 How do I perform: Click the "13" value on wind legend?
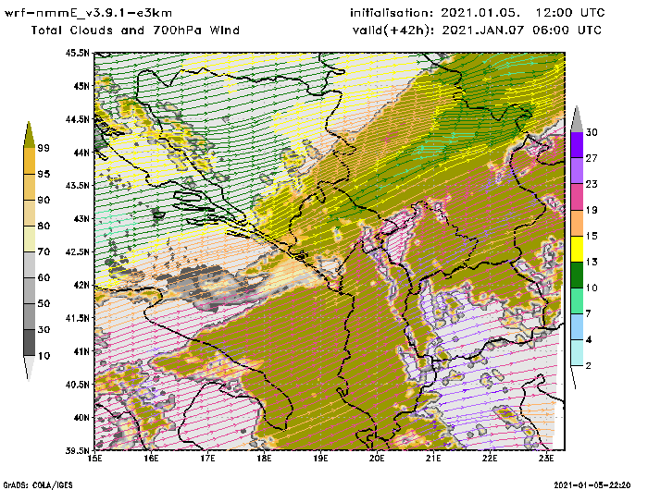coord(592,263)
